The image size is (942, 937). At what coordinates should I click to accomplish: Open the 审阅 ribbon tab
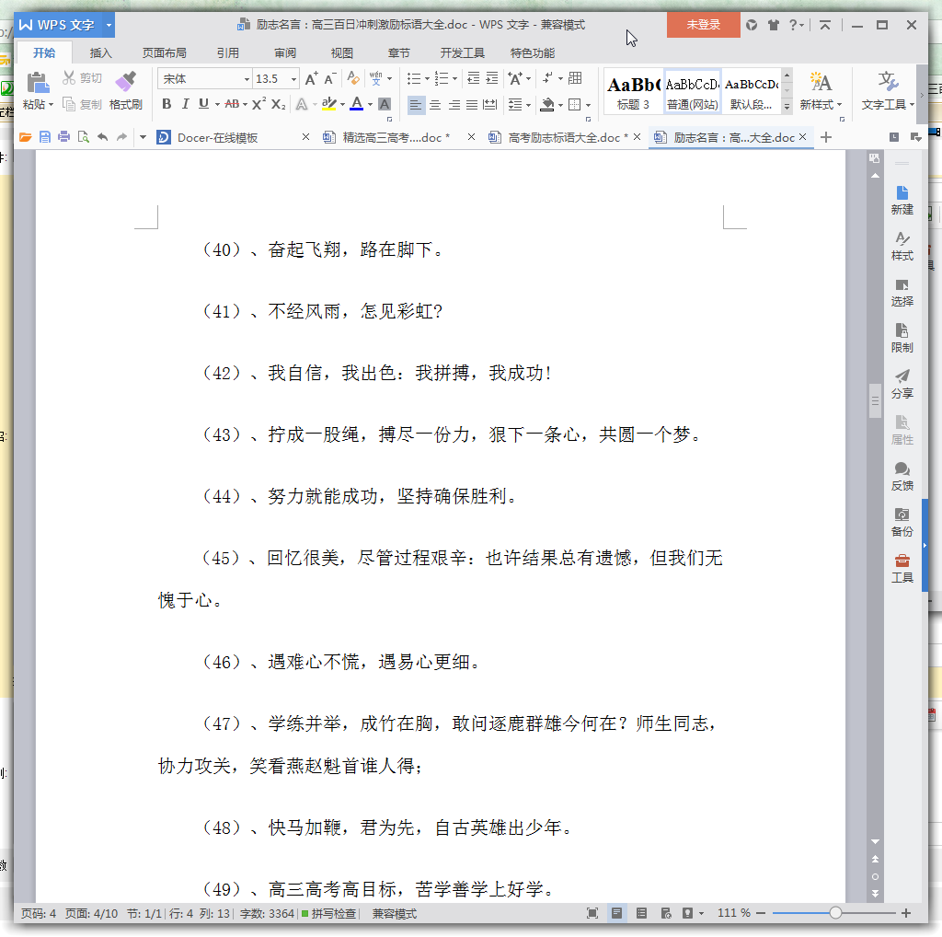285,52
